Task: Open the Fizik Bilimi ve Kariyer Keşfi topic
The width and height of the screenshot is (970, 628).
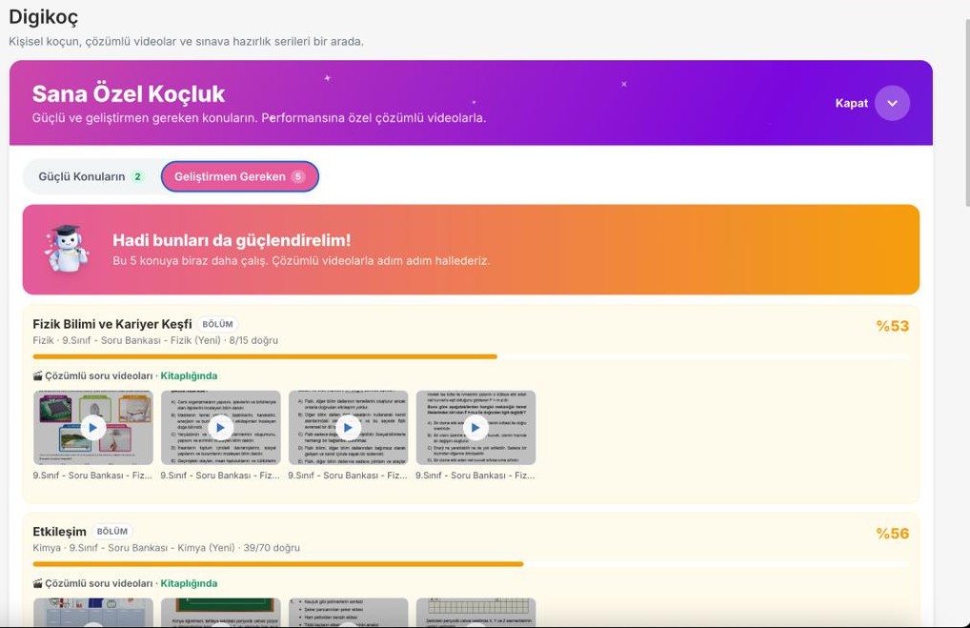Action: click(x=112, y=324)
